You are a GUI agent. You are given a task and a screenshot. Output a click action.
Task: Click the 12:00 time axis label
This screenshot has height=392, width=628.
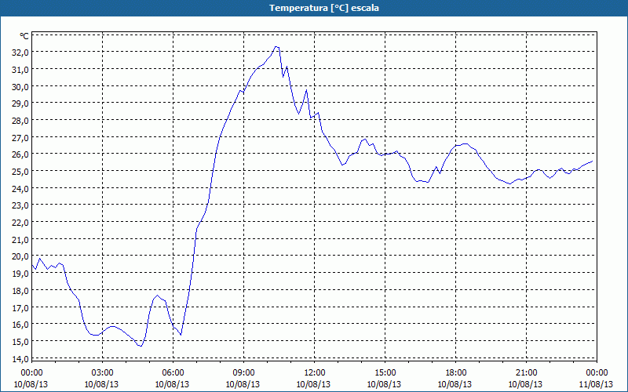(315, 373)
